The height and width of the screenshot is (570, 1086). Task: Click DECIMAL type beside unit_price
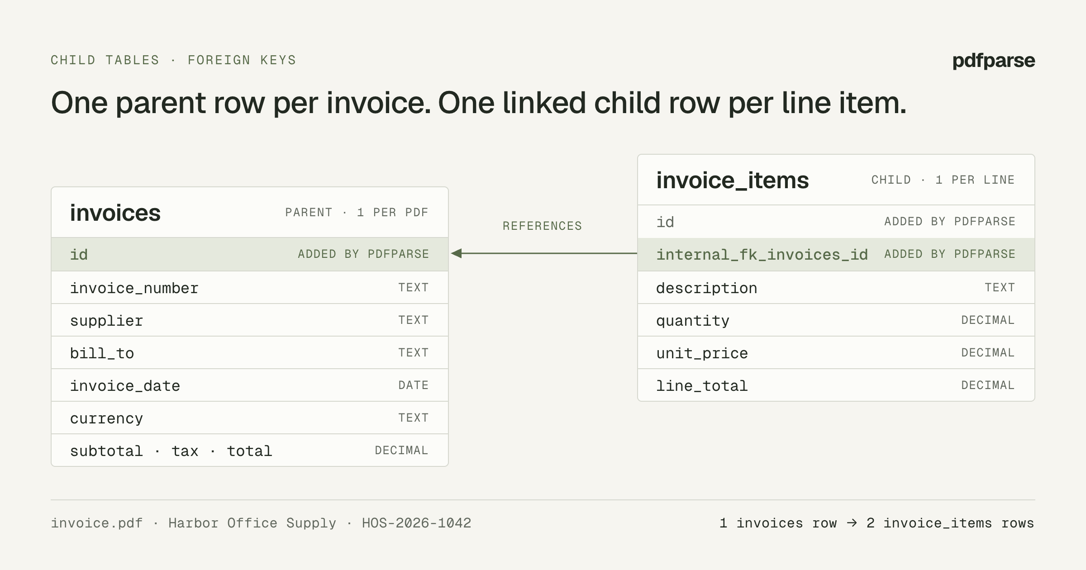point(988,352)
